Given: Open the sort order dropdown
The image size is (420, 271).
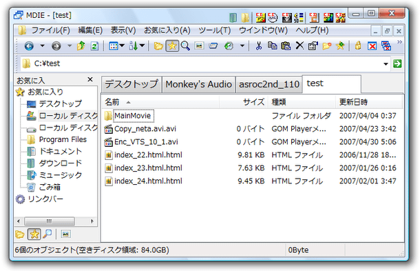Looking at the screenshot, I should pos(143,46).
